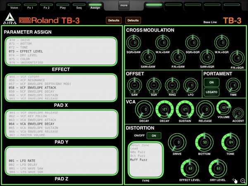Choose 'Muff Fuzz' distortion type
248x186 pixels.
pos(138,160)
